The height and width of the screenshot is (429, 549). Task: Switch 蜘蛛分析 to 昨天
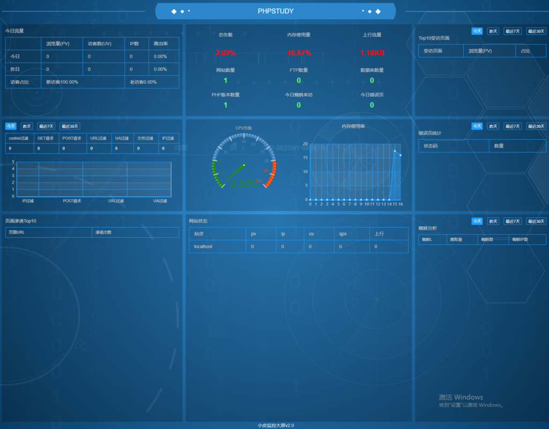point(493,221)
